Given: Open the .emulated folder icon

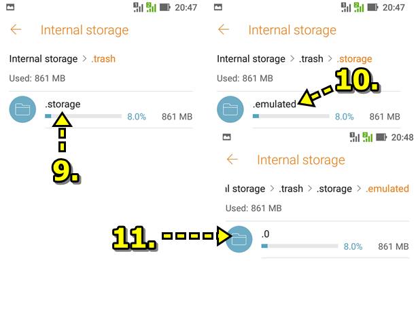Looking at the screenshot, I should [230, 109].
